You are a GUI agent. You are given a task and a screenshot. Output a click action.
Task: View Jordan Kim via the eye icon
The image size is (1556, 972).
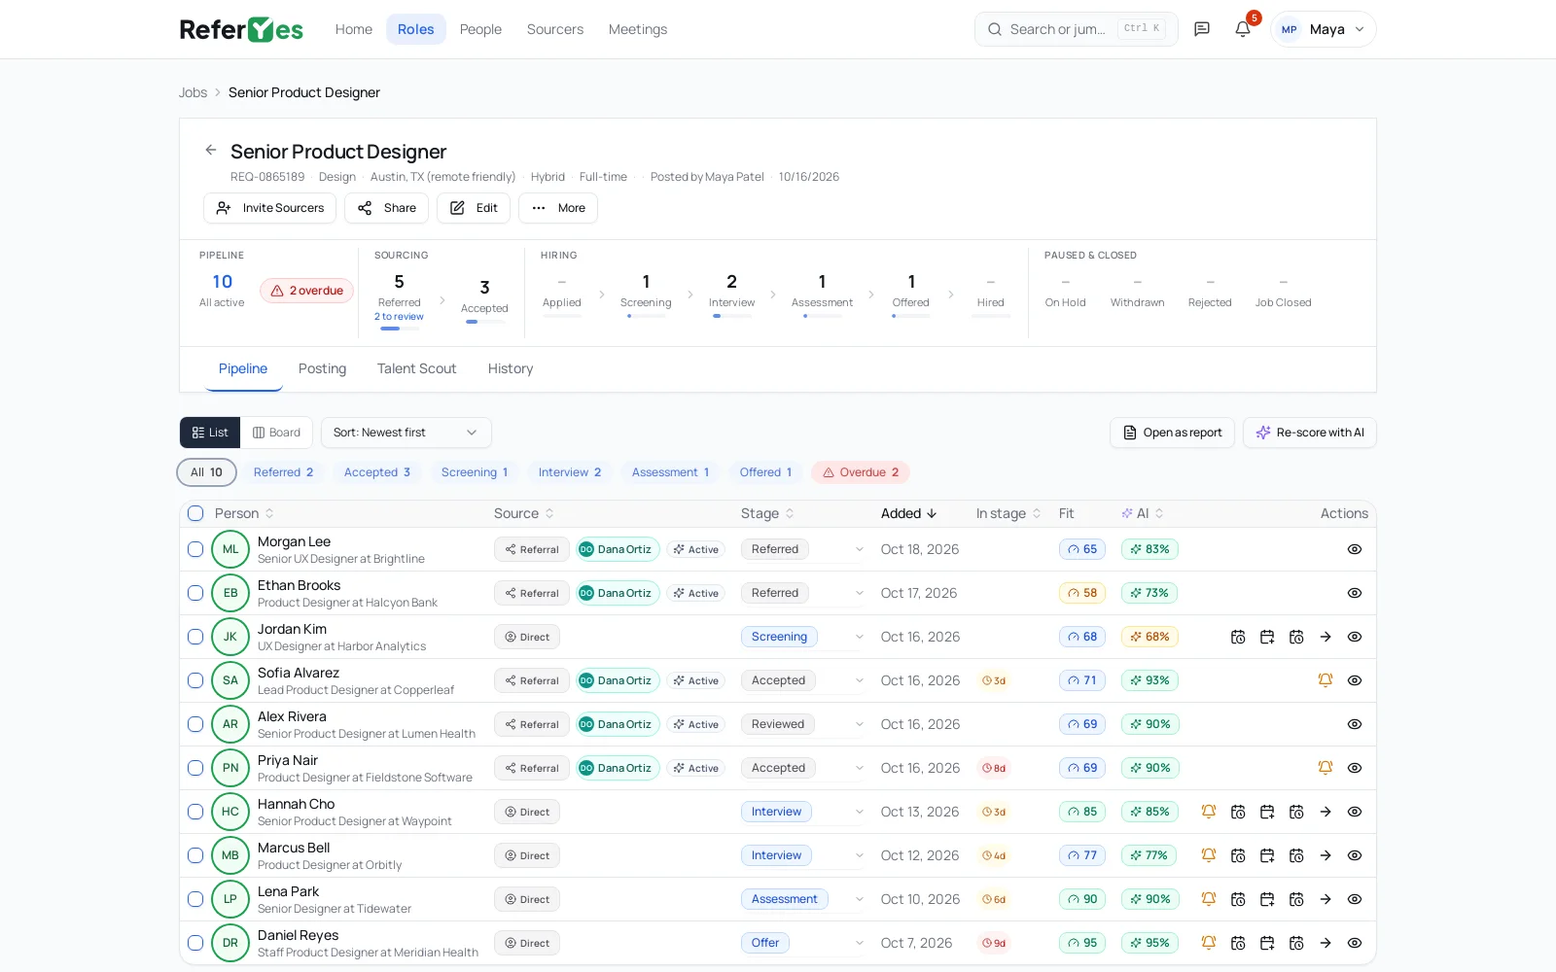pos(1355,637)
